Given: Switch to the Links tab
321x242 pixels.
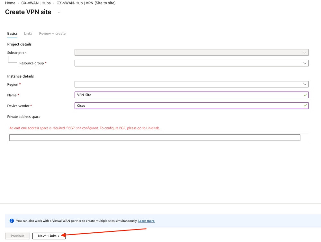Looking at the screenshot, I should 28,33.
